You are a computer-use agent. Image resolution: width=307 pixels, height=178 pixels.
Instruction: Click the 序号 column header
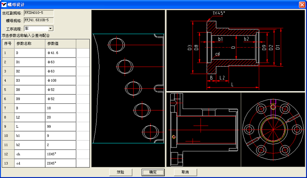(8, 44)
